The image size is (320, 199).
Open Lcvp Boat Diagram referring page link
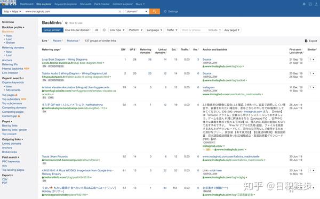(65, 60)
